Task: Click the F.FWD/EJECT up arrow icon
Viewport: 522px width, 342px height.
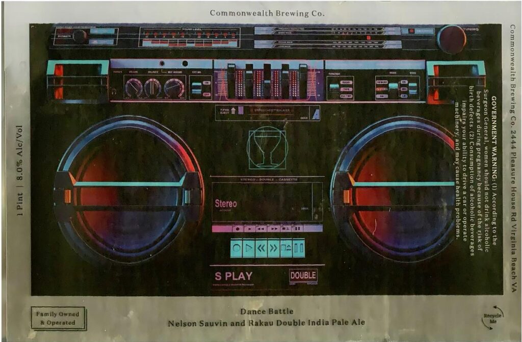Action: 233,110
